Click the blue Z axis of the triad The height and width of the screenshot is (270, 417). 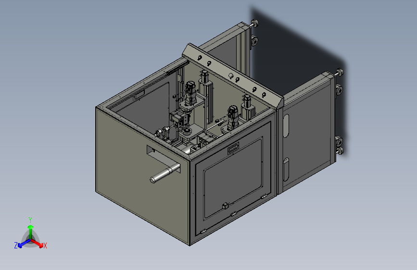click(x=24, y=243)
